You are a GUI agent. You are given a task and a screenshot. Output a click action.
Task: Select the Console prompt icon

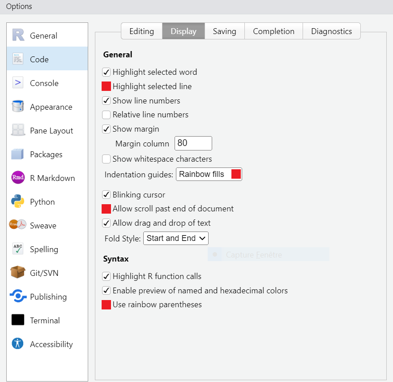click(18, 83)
